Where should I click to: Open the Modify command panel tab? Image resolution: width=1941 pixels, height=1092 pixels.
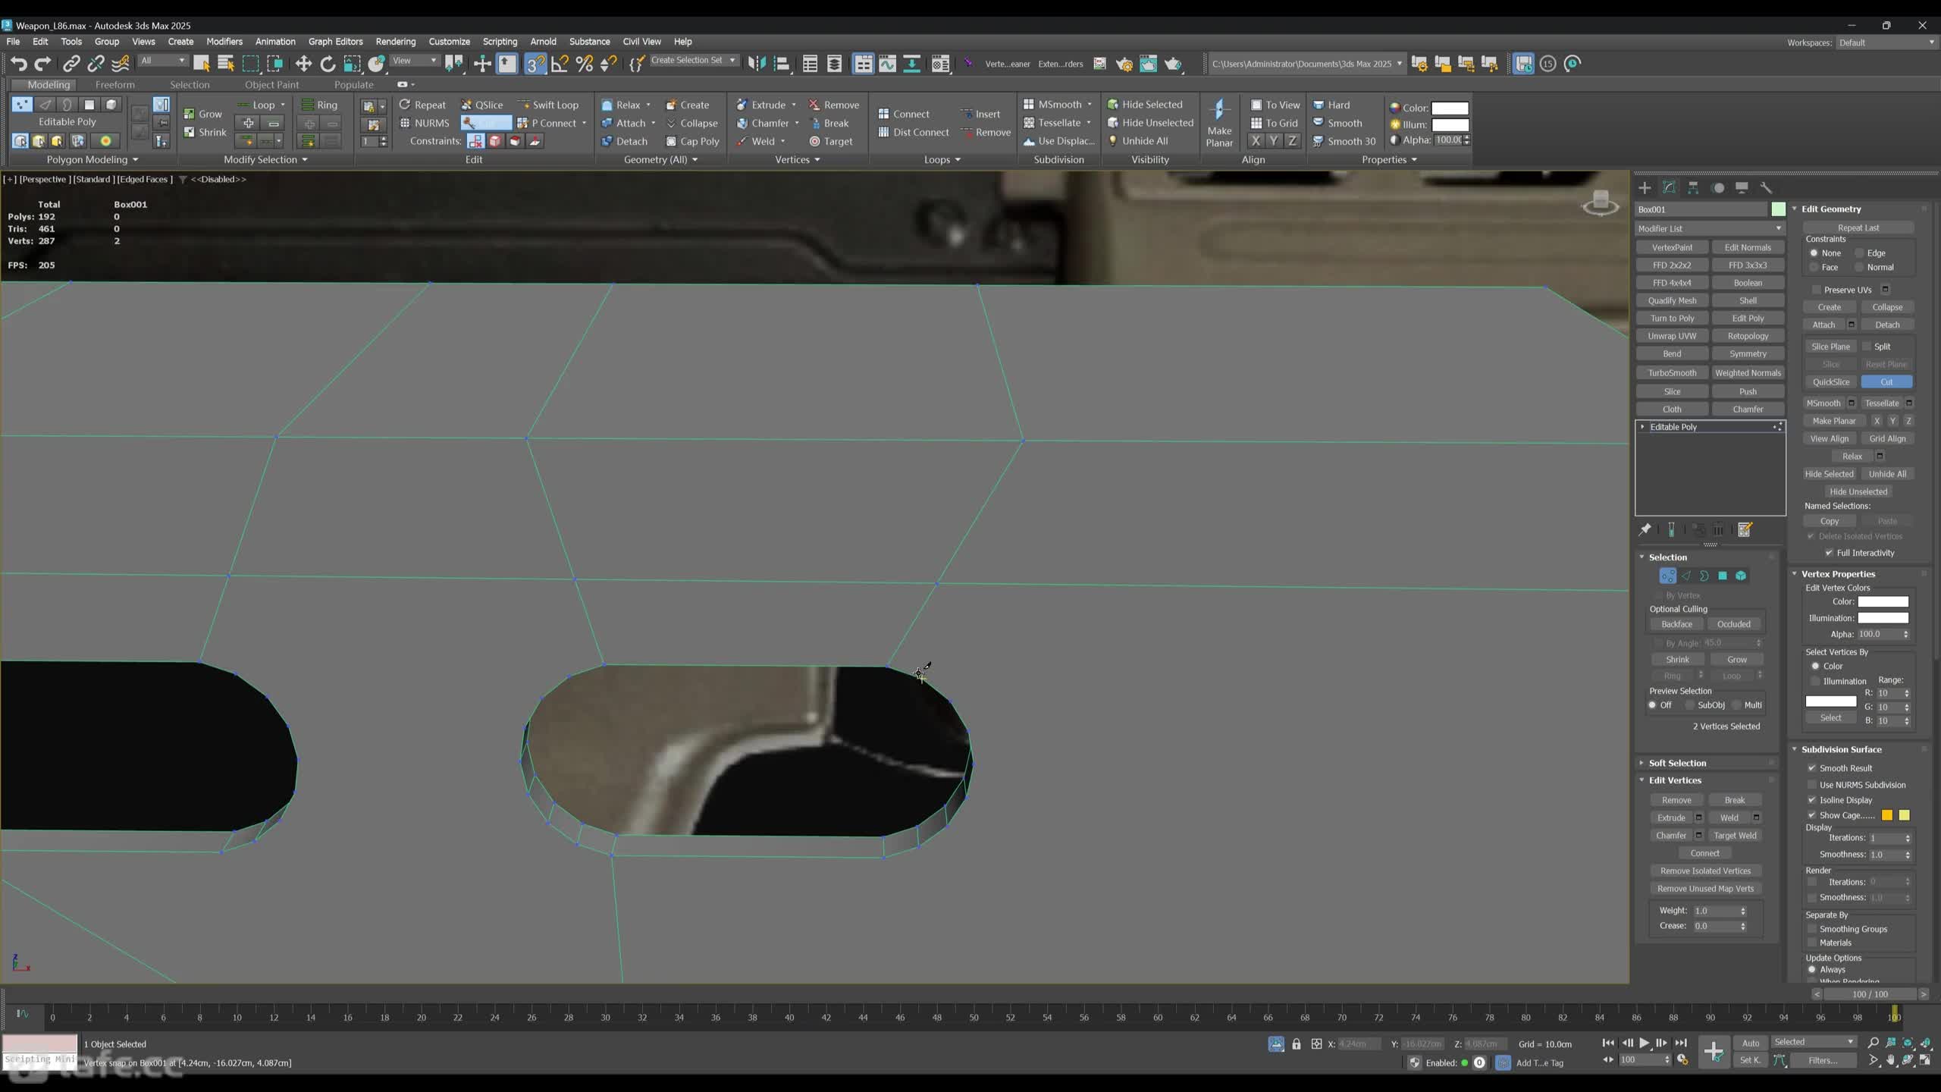(x=1669, y=187)
